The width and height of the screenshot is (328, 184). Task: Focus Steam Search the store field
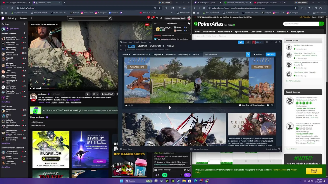point(224,54)
